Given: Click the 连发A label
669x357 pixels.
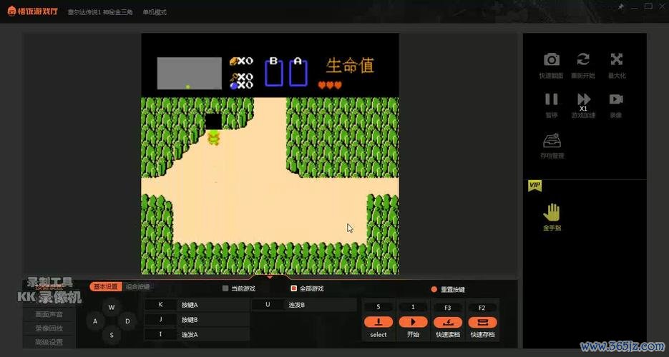Looking at the screenshot, I should pyautogui.click(x=190, y=335).
